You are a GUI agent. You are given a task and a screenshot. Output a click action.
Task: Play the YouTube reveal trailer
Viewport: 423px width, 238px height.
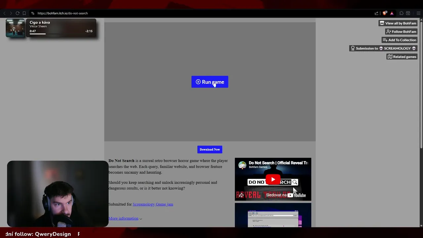(273, 179)
